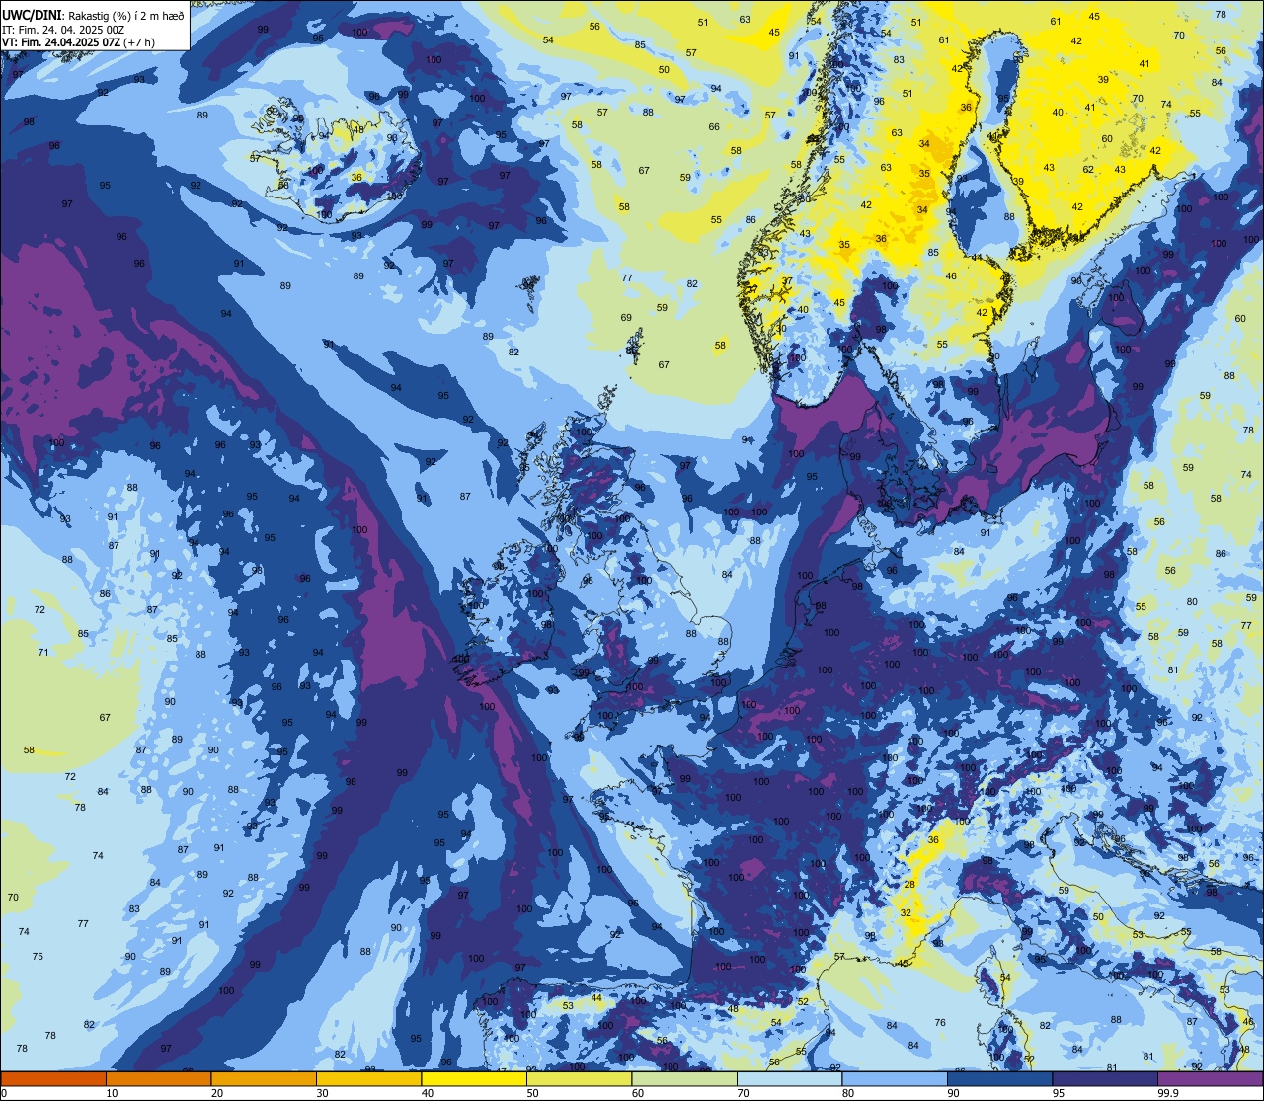Viewport: 1264px width, 1101px height.
Task: Click the 80–90% medium blue legend swatch
Action: [895, 1078]
